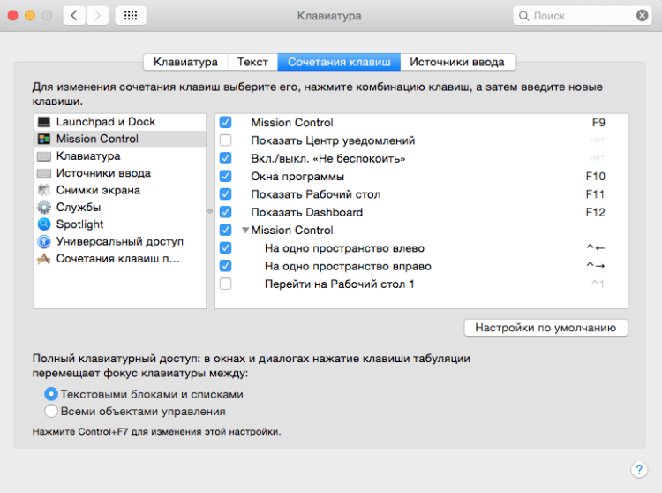Enable Перейти на Рабочий стол 1 checkbox
Screen dimensions: 662x493
coord(225,284)
